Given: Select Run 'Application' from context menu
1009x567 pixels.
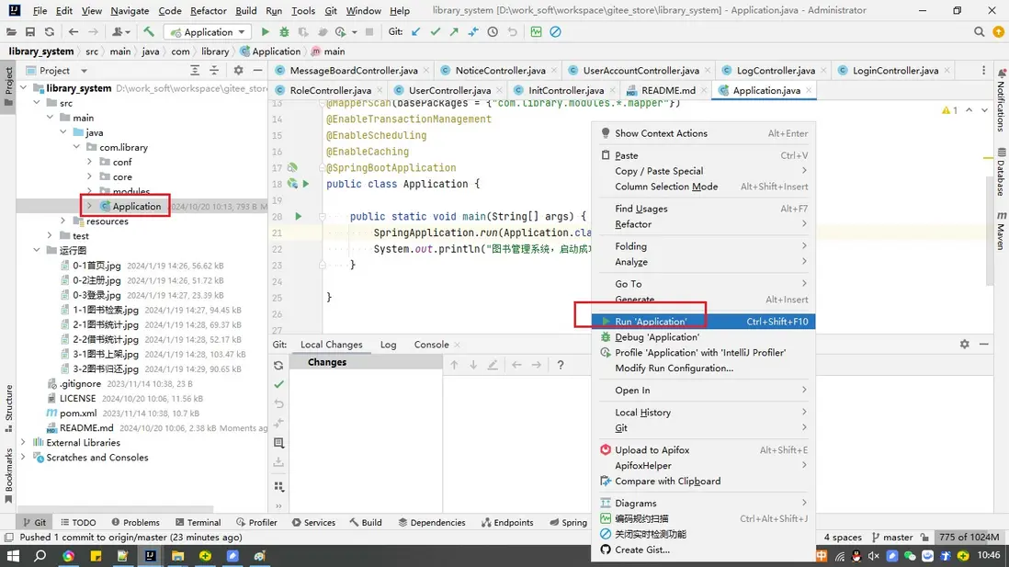Looking at the screenshot, I should [x=651, y=322].
